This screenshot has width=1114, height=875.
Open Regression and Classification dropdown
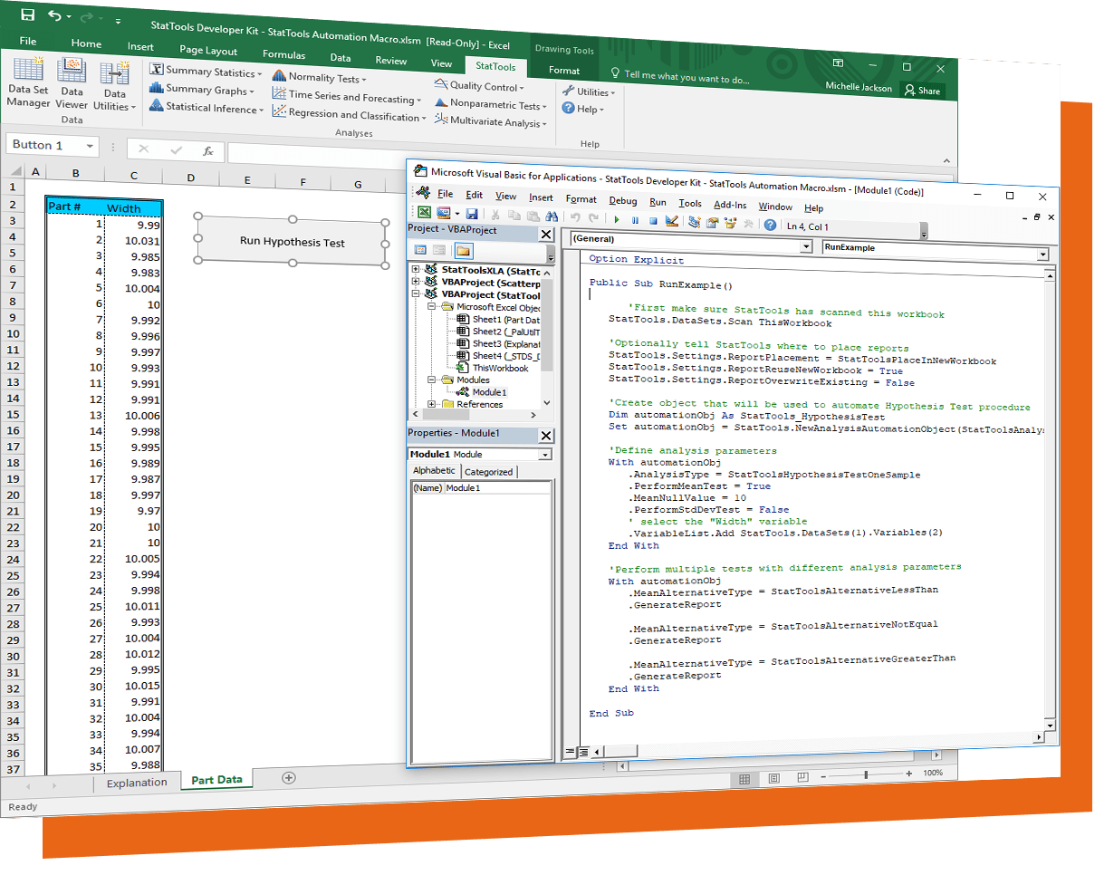pyautogui.click(x=350, y=114)
